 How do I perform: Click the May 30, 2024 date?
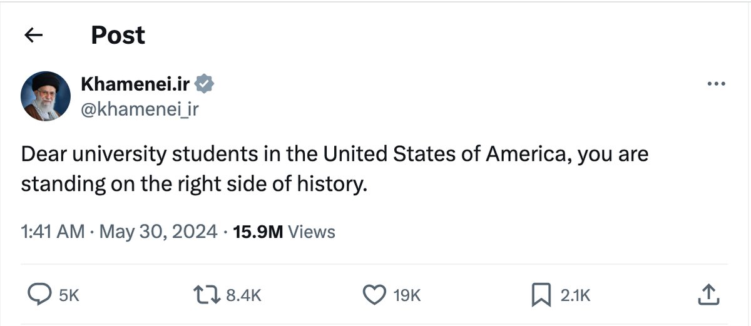tap(158, 232)
